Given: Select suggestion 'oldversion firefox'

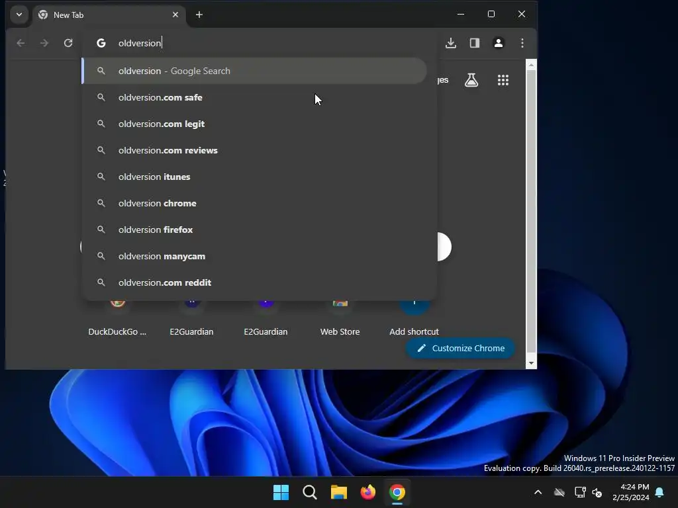Looking at the screenshot, I should tap(254, 230).
